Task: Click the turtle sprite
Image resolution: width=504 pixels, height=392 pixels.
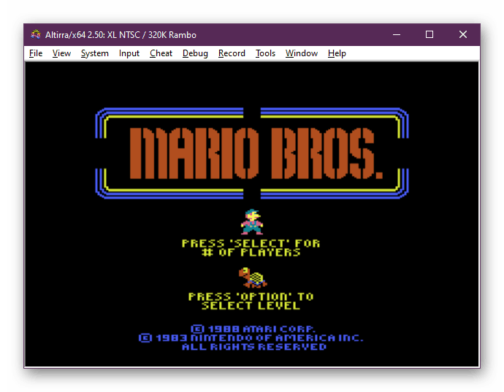Action: [x=253, y=277]
